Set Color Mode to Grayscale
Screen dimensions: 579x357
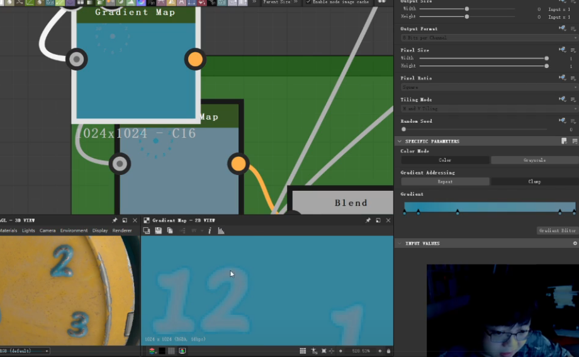pyautogui.click(x=534, y=160)
